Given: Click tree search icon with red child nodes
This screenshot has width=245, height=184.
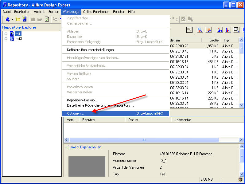Looking at the screenshot, I should [x=228, y=29].
